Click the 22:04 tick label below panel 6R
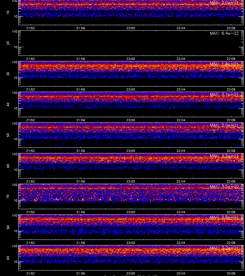Image resolution: width=245 pixels, height=276 pixels. [181, 181]
